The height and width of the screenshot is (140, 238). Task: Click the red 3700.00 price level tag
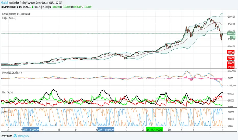(x=231, y=67)
